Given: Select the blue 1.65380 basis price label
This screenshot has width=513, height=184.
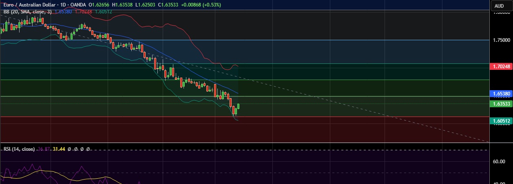Looking at the screenshot, I should point(501,93).
